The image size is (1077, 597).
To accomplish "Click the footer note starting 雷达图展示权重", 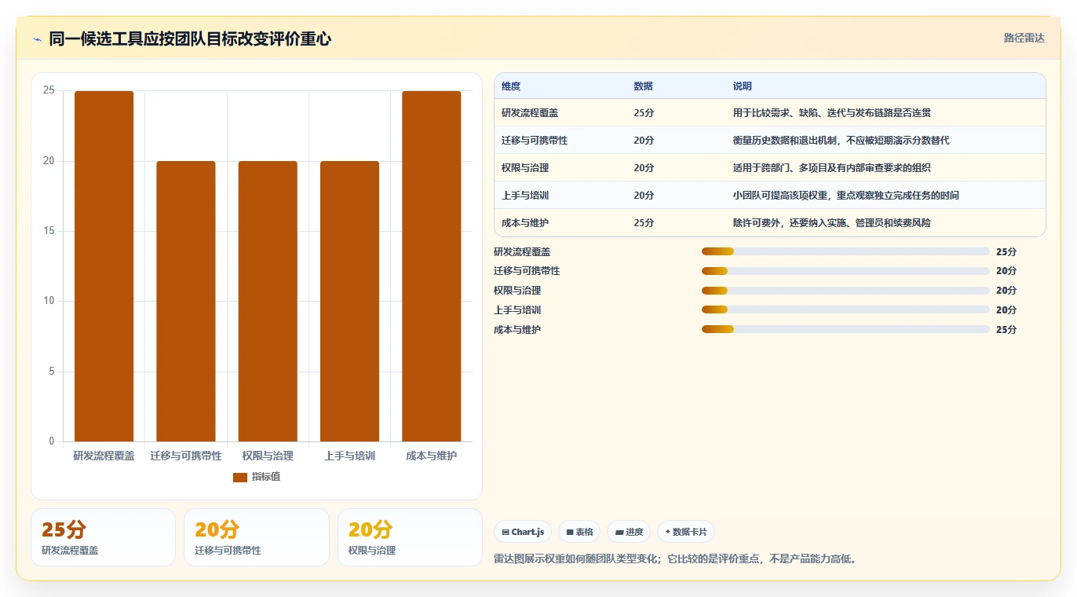I will point(677,559).
